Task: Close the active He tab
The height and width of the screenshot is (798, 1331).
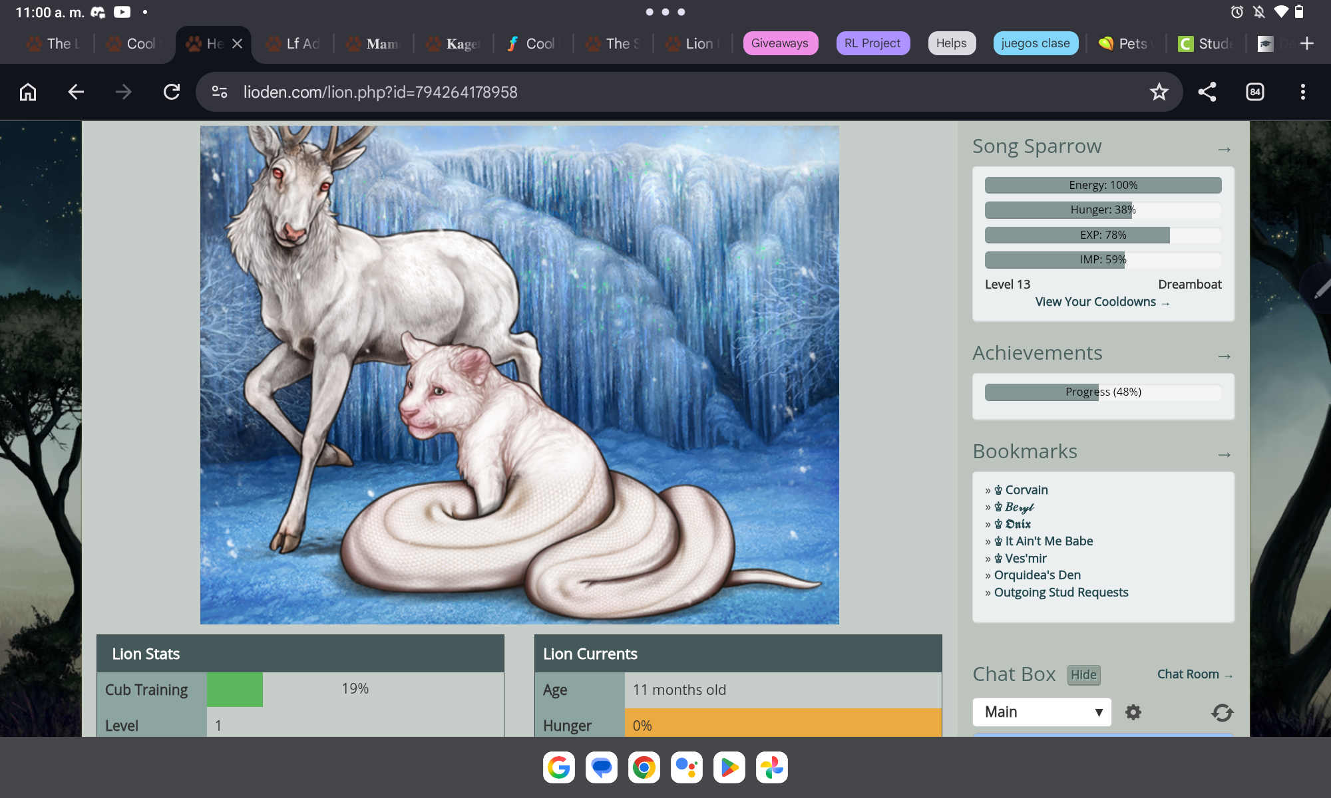Action: [x=238, y=43]
